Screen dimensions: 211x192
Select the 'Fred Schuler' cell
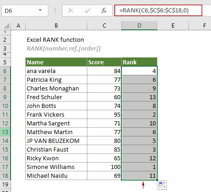(56, 97)
